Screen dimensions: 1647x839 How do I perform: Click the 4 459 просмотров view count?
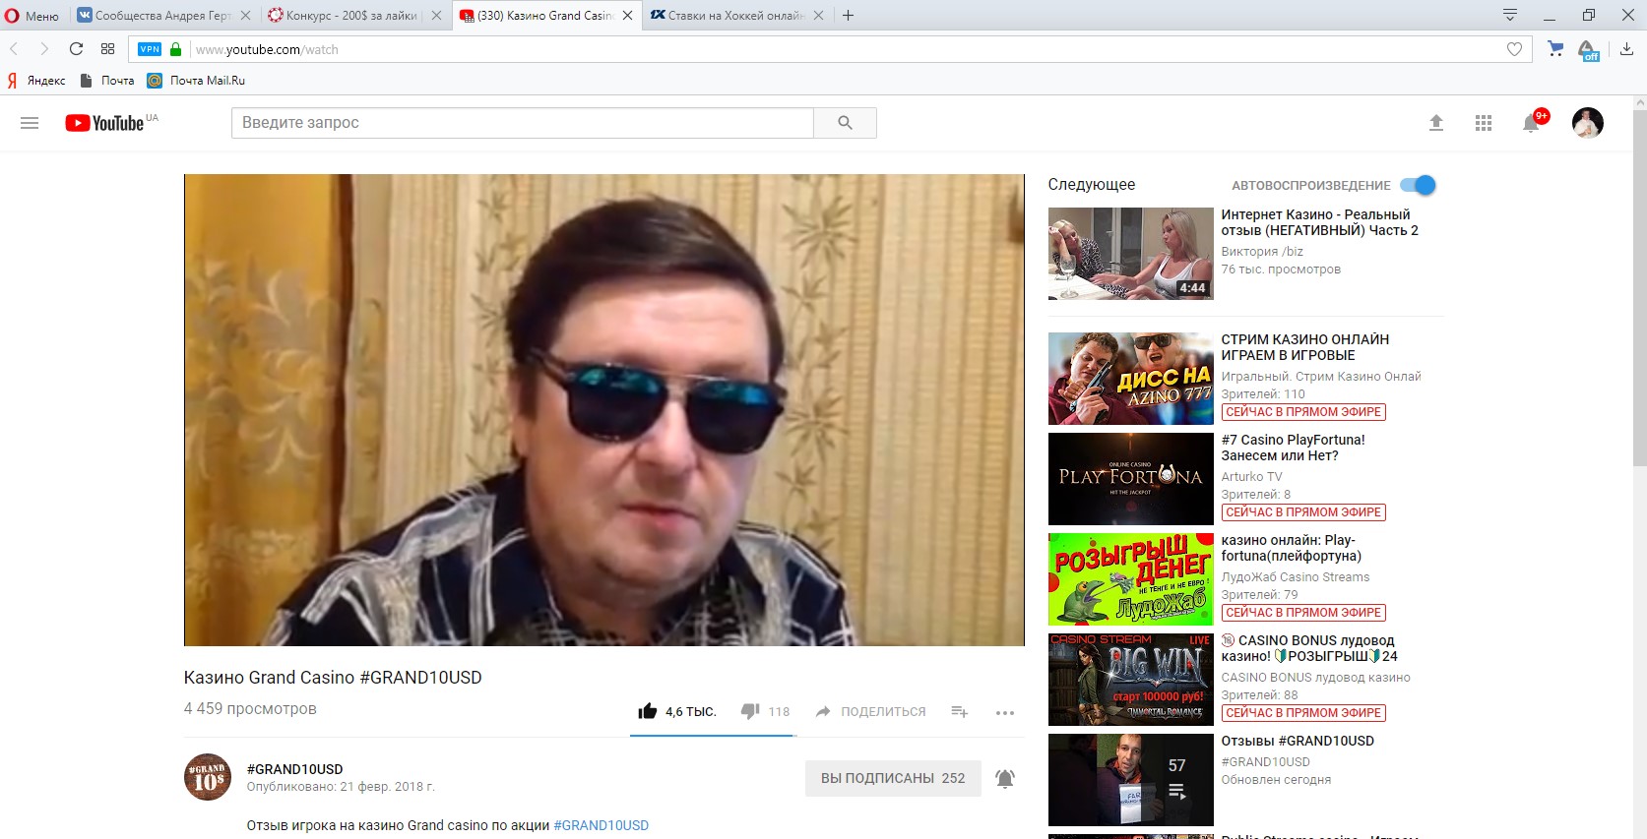250,709
